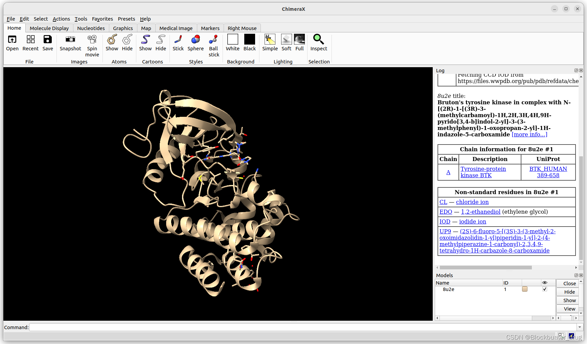Close the Log panel
The image size is (587, 344).
[x=581, y=71]
